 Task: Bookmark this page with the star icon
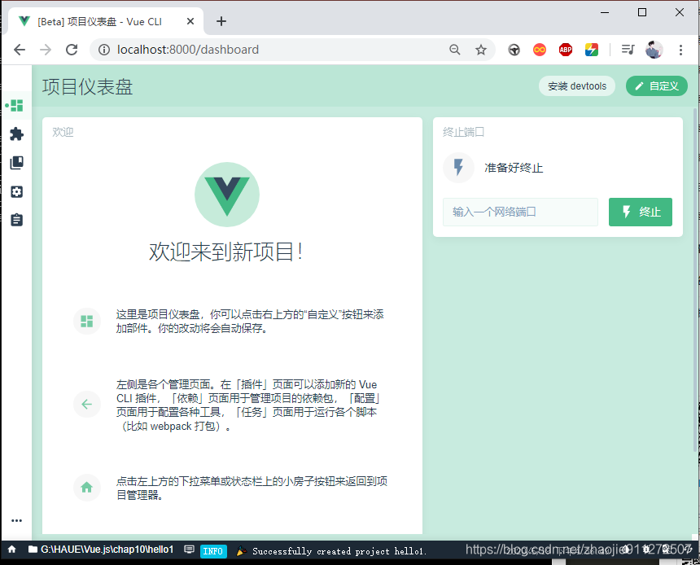point(481,50)
